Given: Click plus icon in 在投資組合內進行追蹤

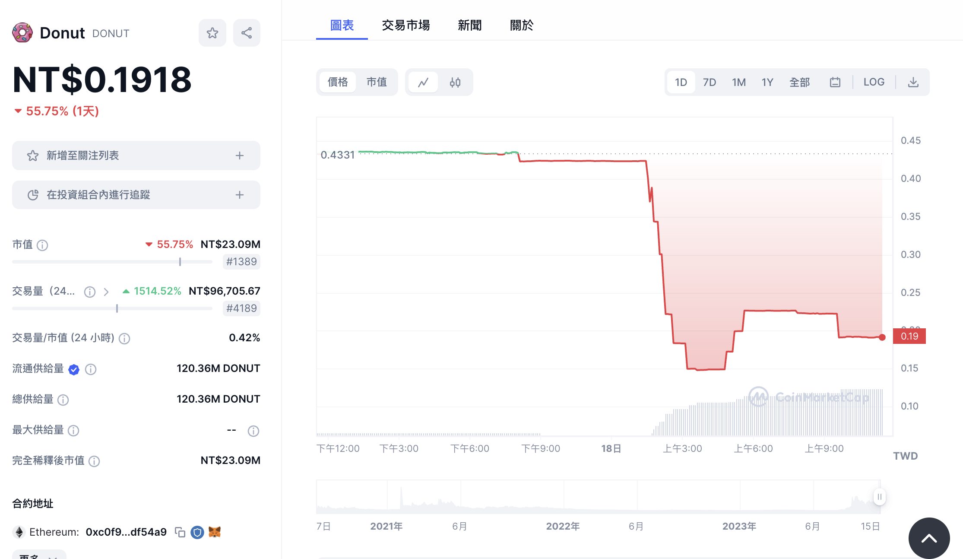Looking at the screenshot, I should click(x=240, y=195).
